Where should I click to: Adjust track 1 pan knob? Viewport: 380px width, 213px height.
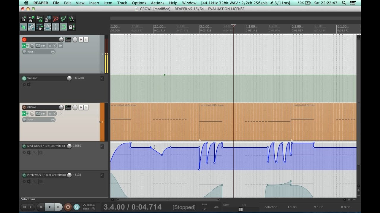click(x=75, y=40)
